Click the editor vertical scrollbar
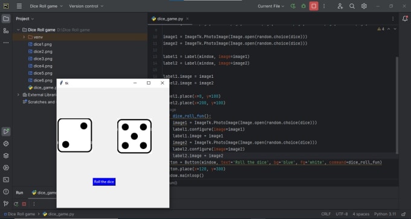The image size is (411, 219). [x=397, y=105]
